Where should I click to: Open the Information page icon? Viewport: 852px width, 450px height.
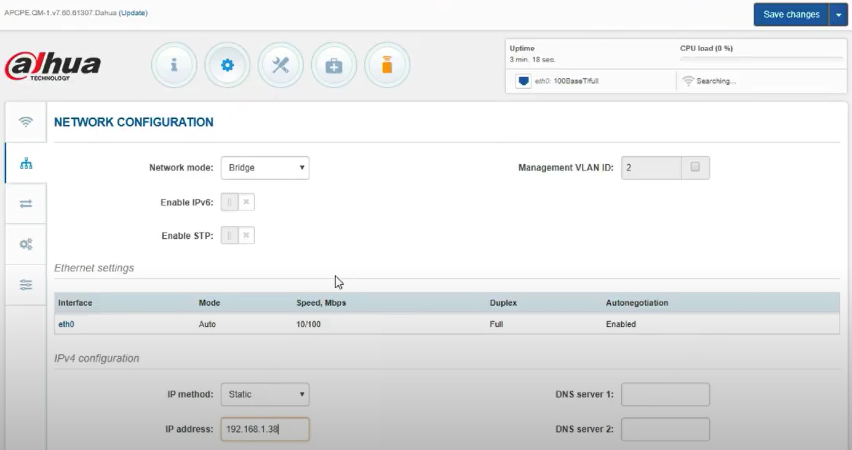[174, 65]
